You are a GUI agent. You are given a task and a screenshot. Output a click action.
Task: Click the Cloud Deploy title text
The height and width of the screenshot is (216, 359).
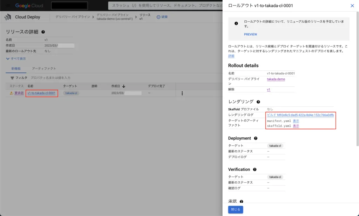pyautogui.click(x=27, y=17)
